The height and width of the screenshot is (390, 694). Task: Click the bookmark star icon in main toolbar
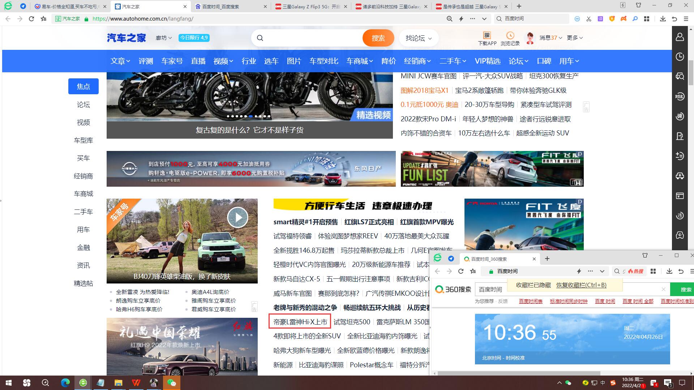44,19
